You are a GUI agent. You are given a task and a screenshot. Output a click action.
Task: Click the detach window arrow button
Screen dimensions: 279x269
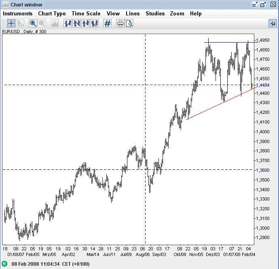pyautogui.click(x=263, y=4)
